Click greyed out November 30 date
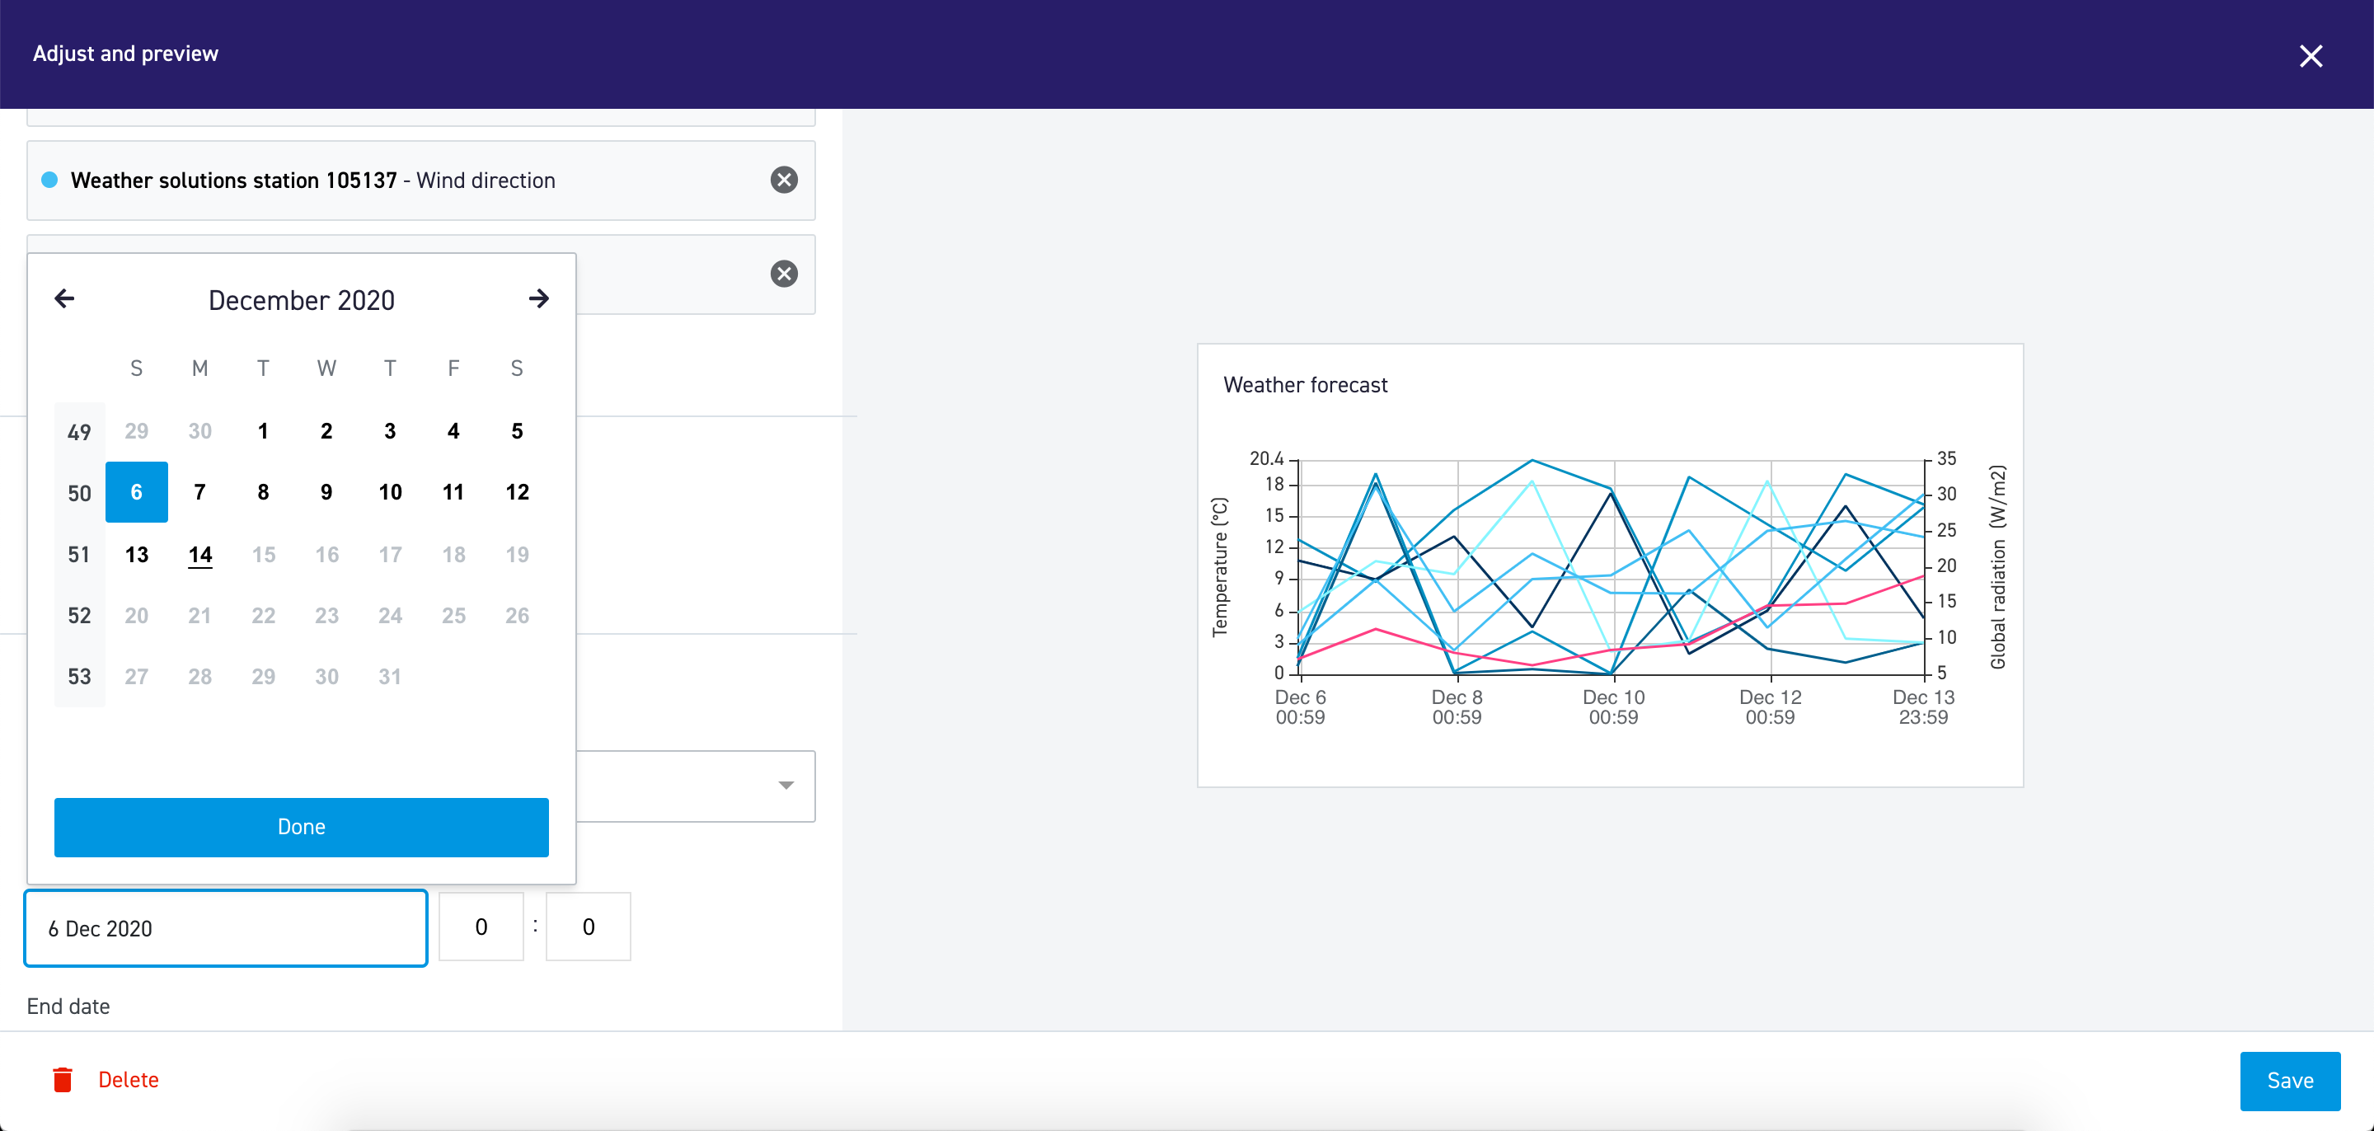 (200, 431)
